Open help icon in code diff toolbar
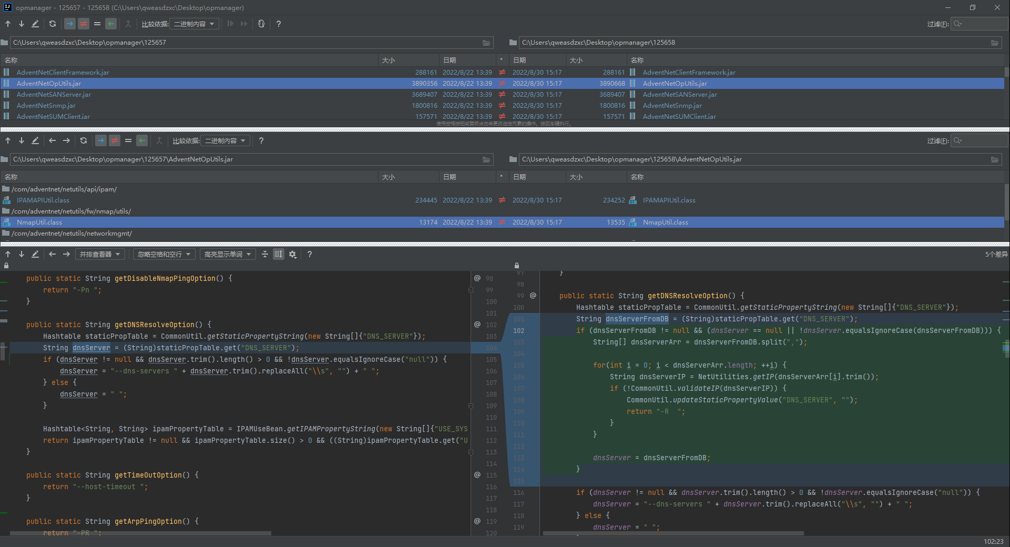 (x=310, y=254)
